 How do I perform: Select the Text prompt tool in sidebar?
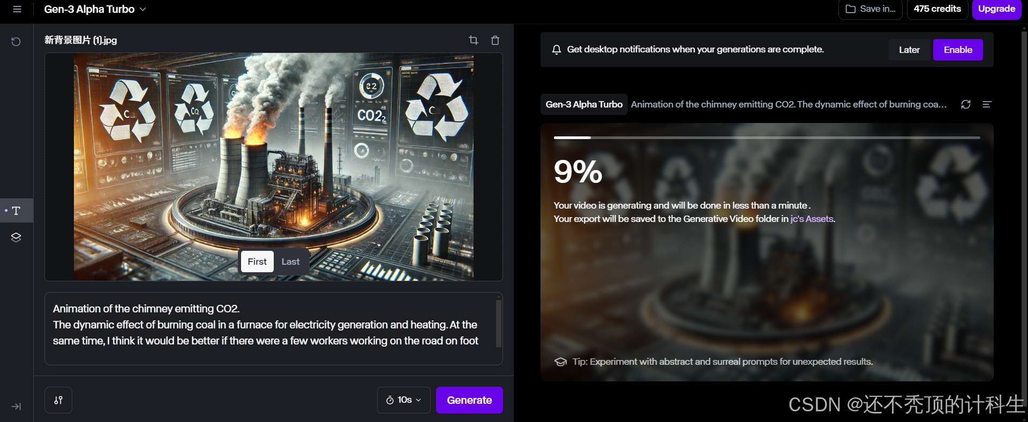16,211
